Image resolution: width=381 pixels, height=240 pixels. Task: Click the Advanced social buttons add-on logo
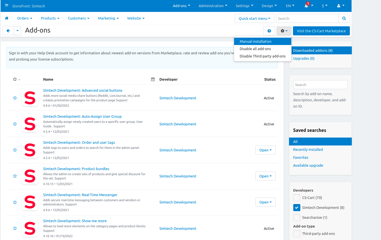[x=30, y=98]
